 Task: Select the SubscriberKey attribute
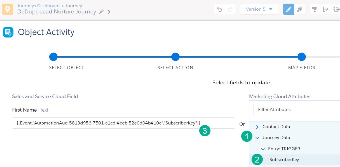click(284, 160)
